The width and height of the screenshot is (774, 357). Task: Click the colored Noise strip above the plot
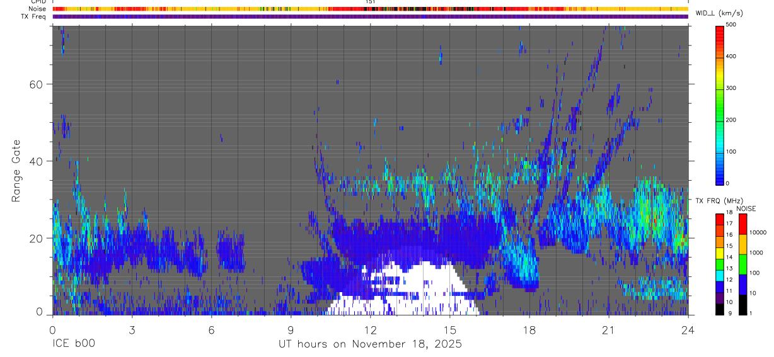[x=370, y=9]
